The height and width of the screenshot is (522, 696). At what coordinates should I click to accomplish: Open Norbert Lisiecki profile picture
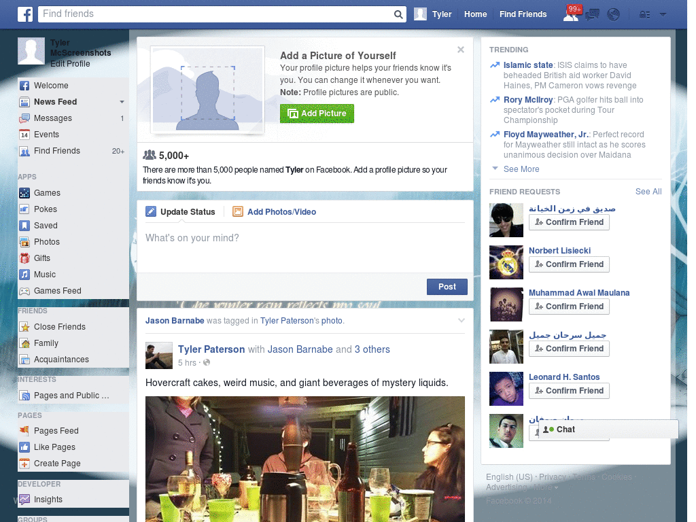[506, 262]
